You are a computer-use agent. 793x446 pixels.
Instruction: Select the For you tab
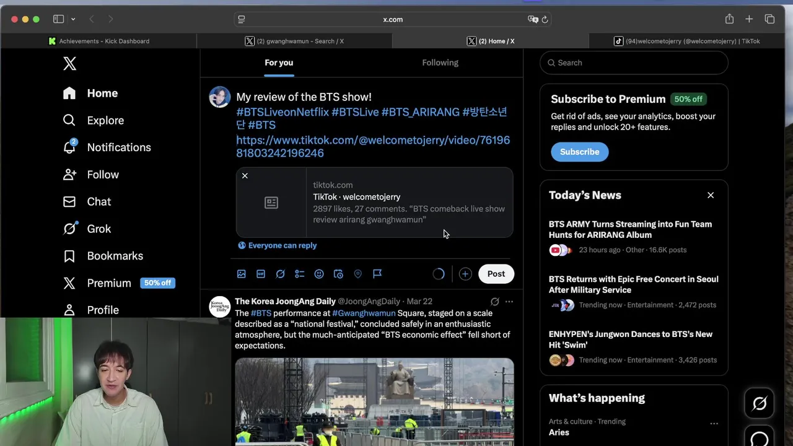pos(279,63)
